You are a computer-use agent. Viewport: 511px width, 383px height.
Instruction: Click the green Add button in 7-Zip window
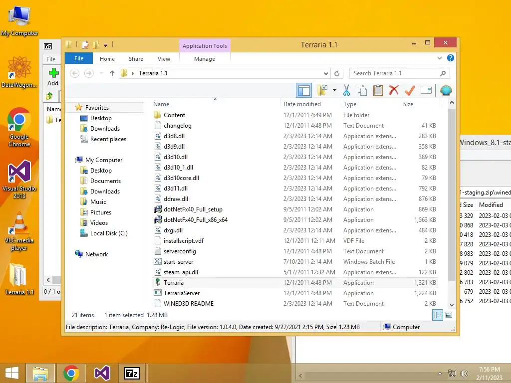pos(53,77)
